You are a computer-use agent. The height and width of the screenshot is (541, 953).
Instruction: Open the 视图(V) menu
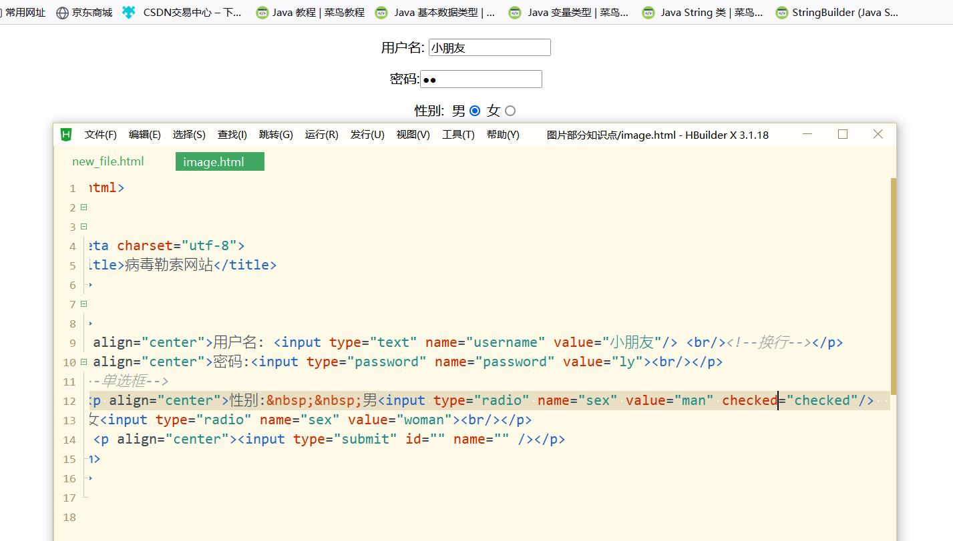click(413, 135)
